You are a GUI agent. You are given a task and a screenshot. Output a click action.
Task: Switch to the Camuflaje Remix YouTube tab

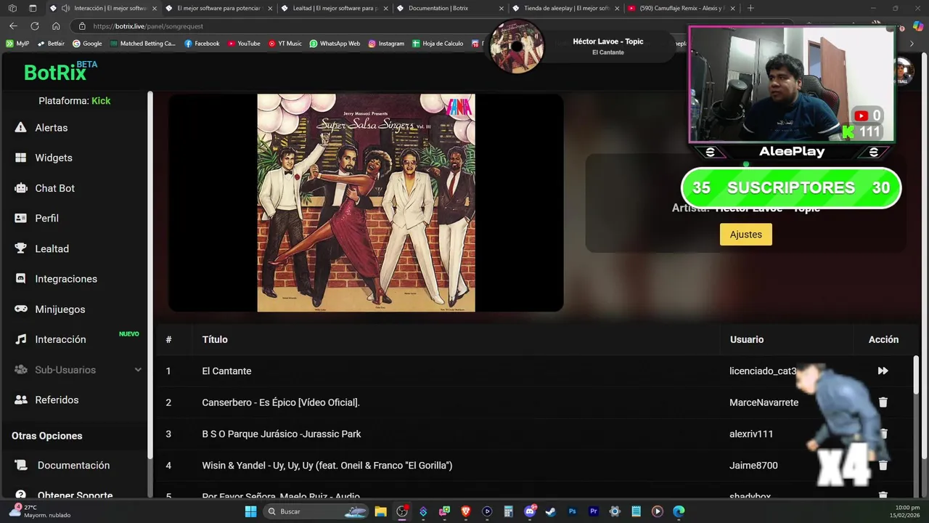tap(679, 8)
